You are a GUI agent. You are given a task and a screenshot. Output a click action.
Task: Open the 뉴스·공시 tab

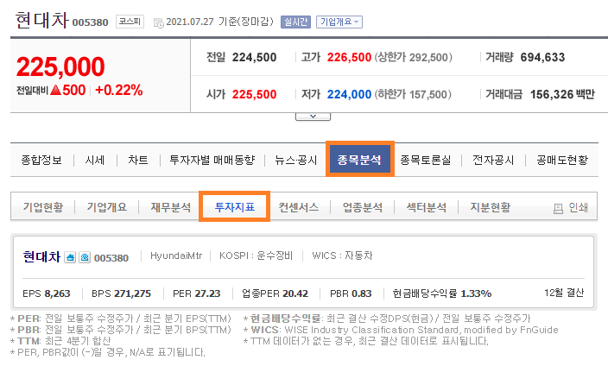point(296,160)
